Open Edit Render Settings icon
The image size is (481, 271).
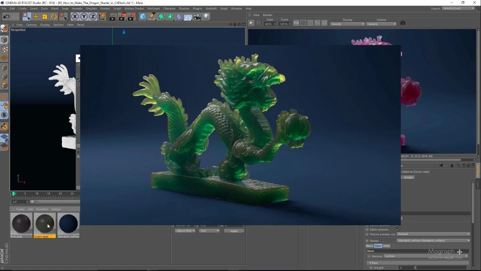(x=132, y=16)
